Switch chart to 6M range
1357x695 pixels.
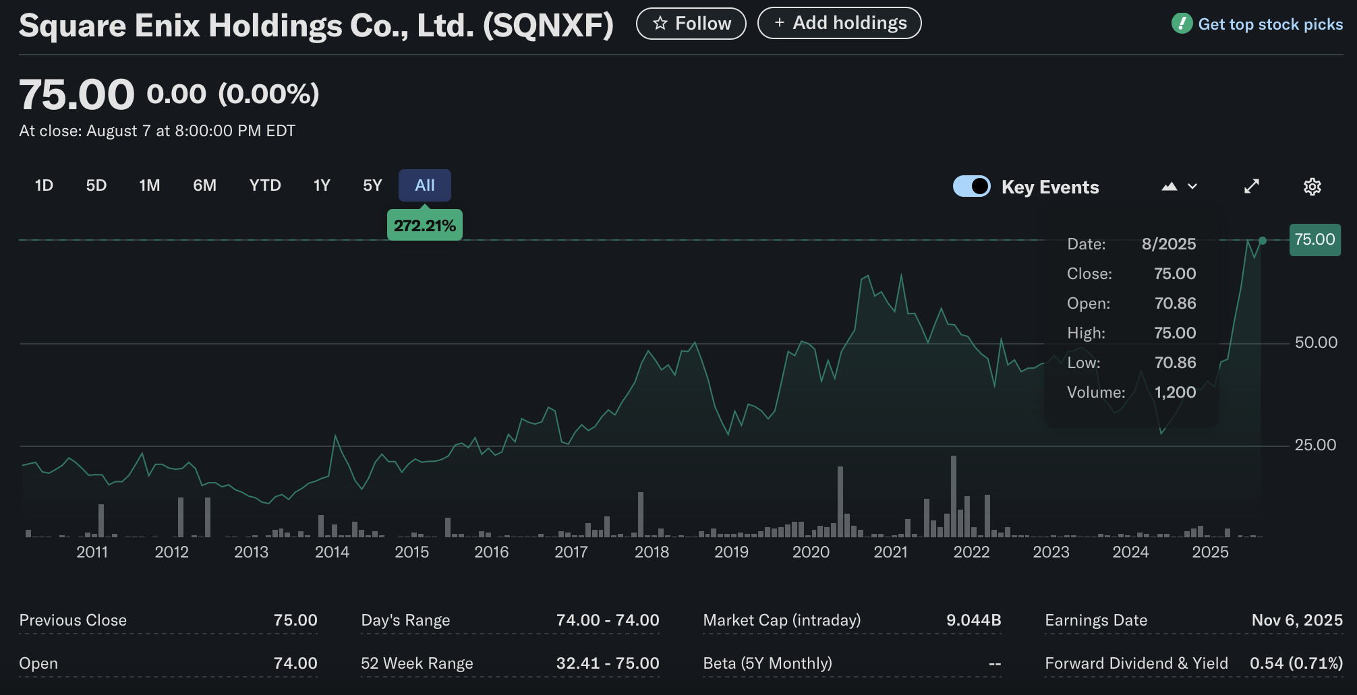pyautogui.click(x=205, y=185)
